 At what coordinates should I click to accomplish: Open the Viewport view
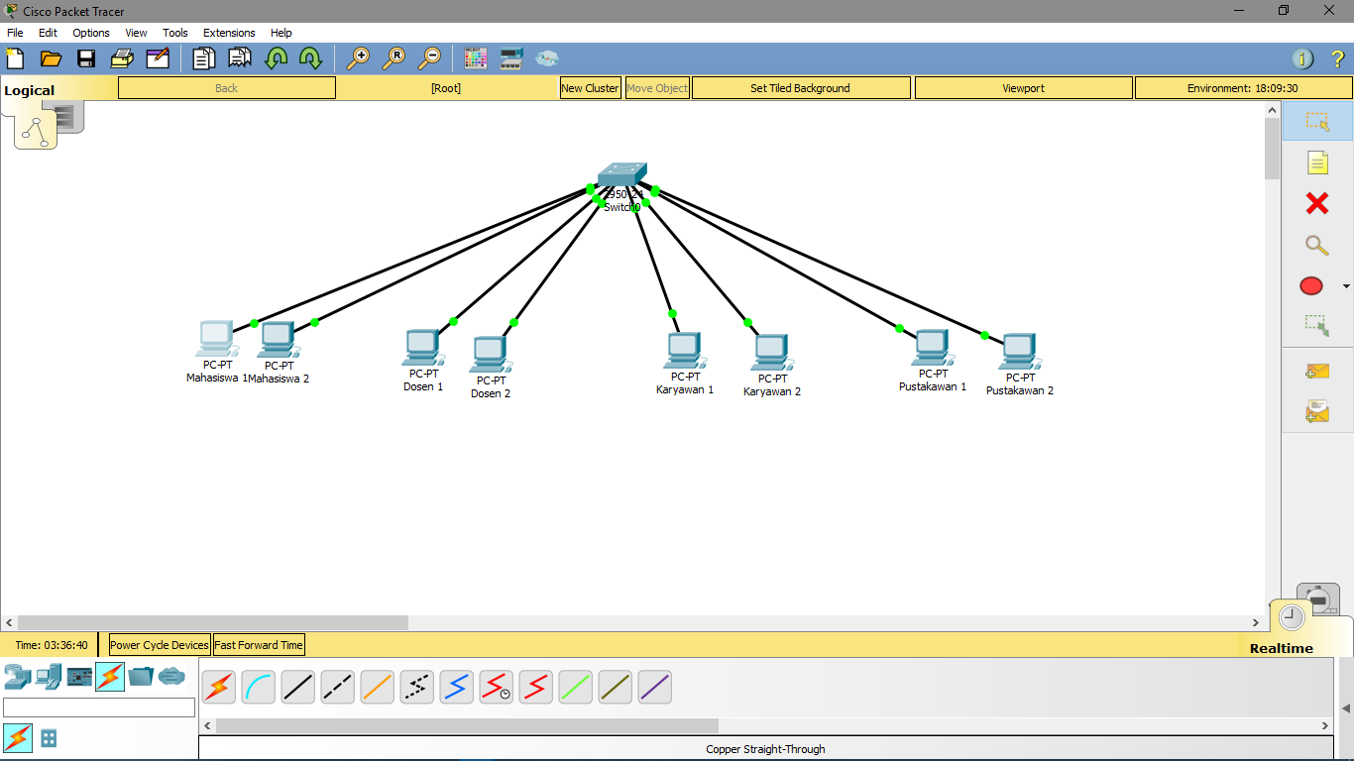[1023, 87]
